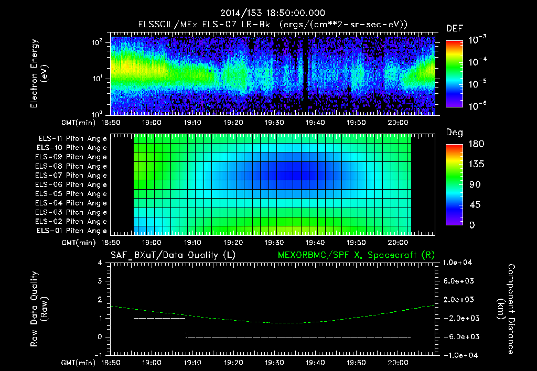The width and height of the screenshot is (537, 371).
Task: Click the '2.0e+03' right axis tick label
Action: (459, 300)
